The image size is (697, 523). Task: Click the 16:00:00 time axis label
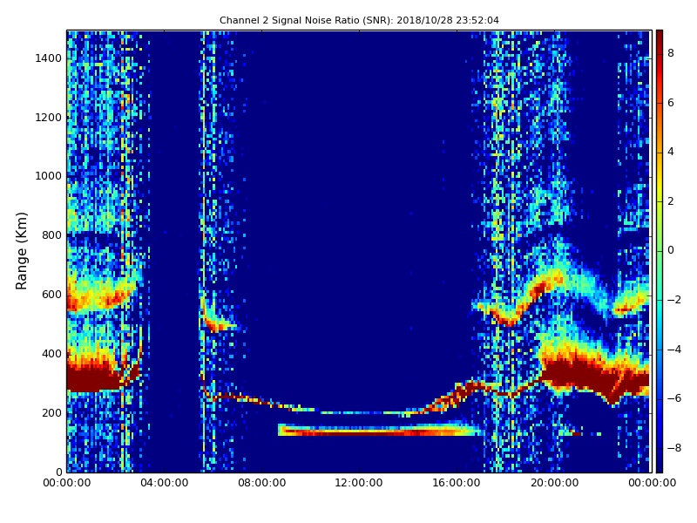click(457, 483)
